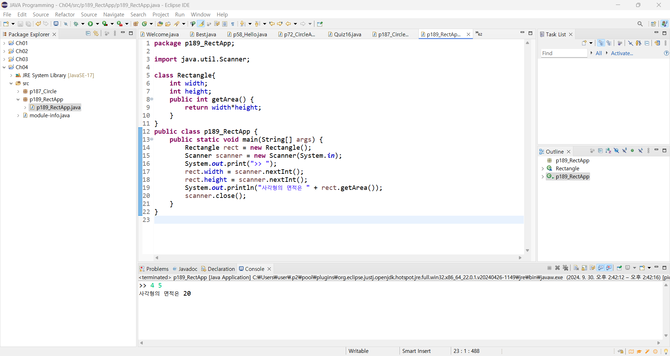Image resolution: width=670 pixels, height=356 pixels.
Task: Toggle Hide Completed Tasks in Task List
Action: 631,43
